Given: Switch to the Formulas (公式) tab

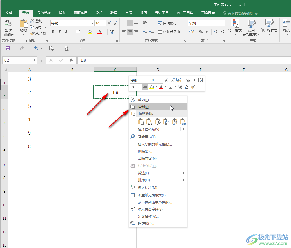Looking at the screenshot, I should (99, 13).
